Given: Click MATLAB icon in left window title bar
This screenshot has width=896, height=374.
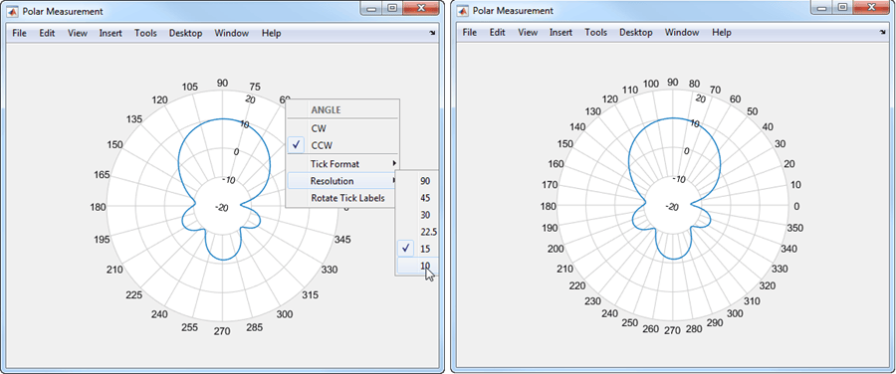Looking at the screenshot, I should tap(13, 11).
